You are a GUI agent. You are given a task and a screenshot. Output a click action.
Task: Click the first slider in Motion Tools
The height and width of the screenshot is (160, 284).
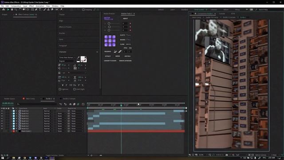click(114, 24)
